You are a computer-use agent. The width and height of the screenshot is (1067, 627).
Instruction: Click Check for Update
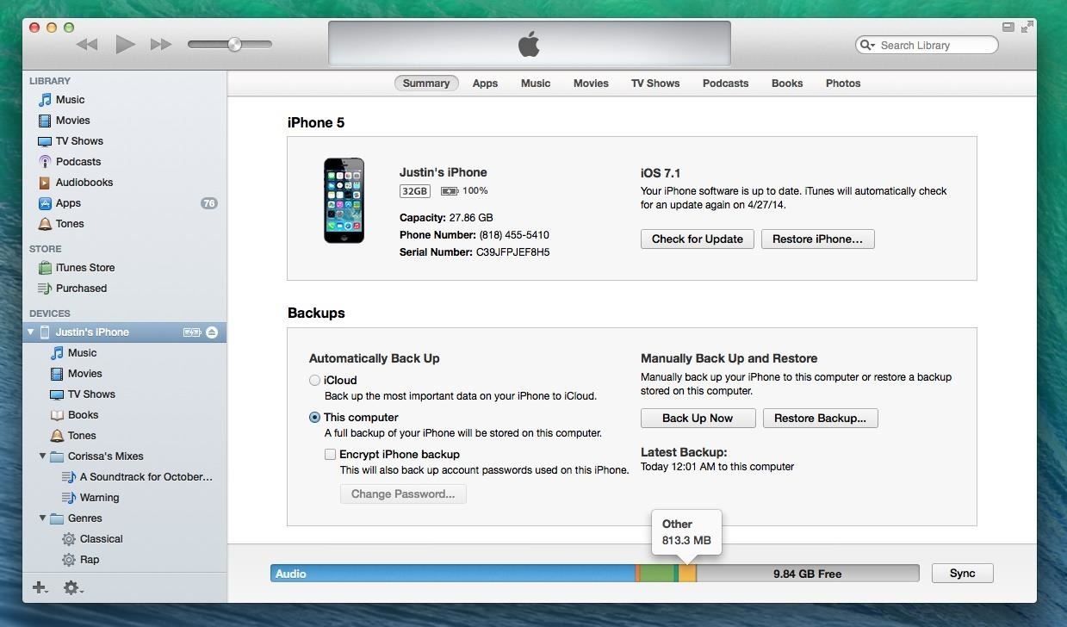(x=697, y=239)
